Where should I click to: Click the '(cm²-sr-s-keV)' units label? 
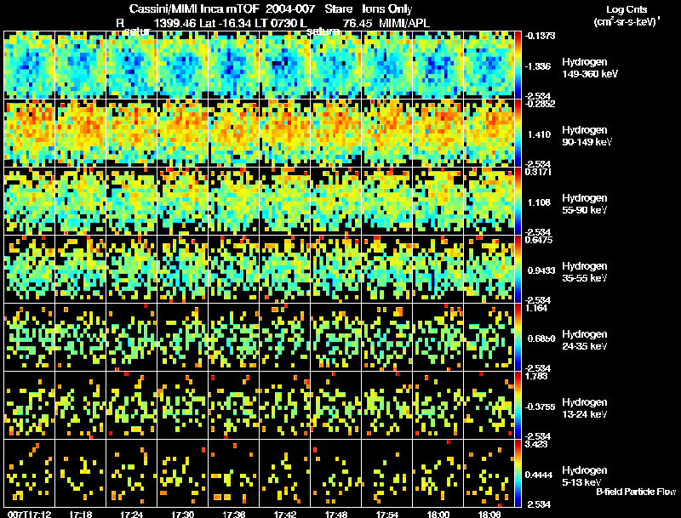coord(626,22)
